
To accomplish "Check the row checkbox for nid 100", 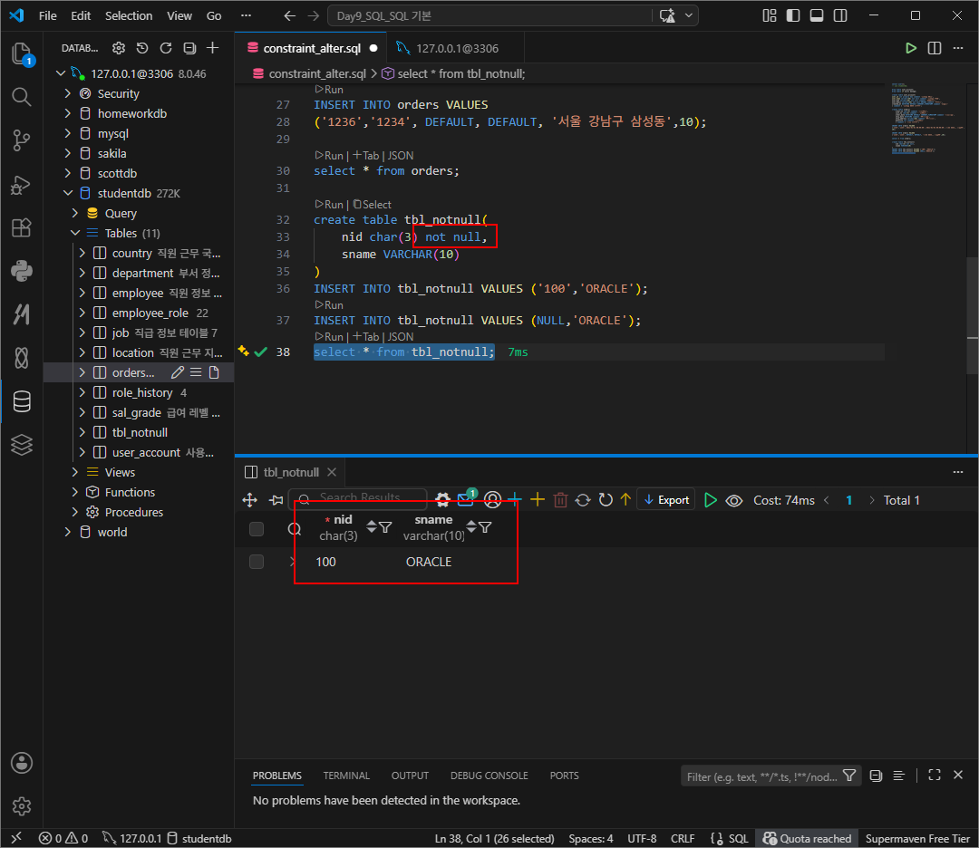I will 257,562.
